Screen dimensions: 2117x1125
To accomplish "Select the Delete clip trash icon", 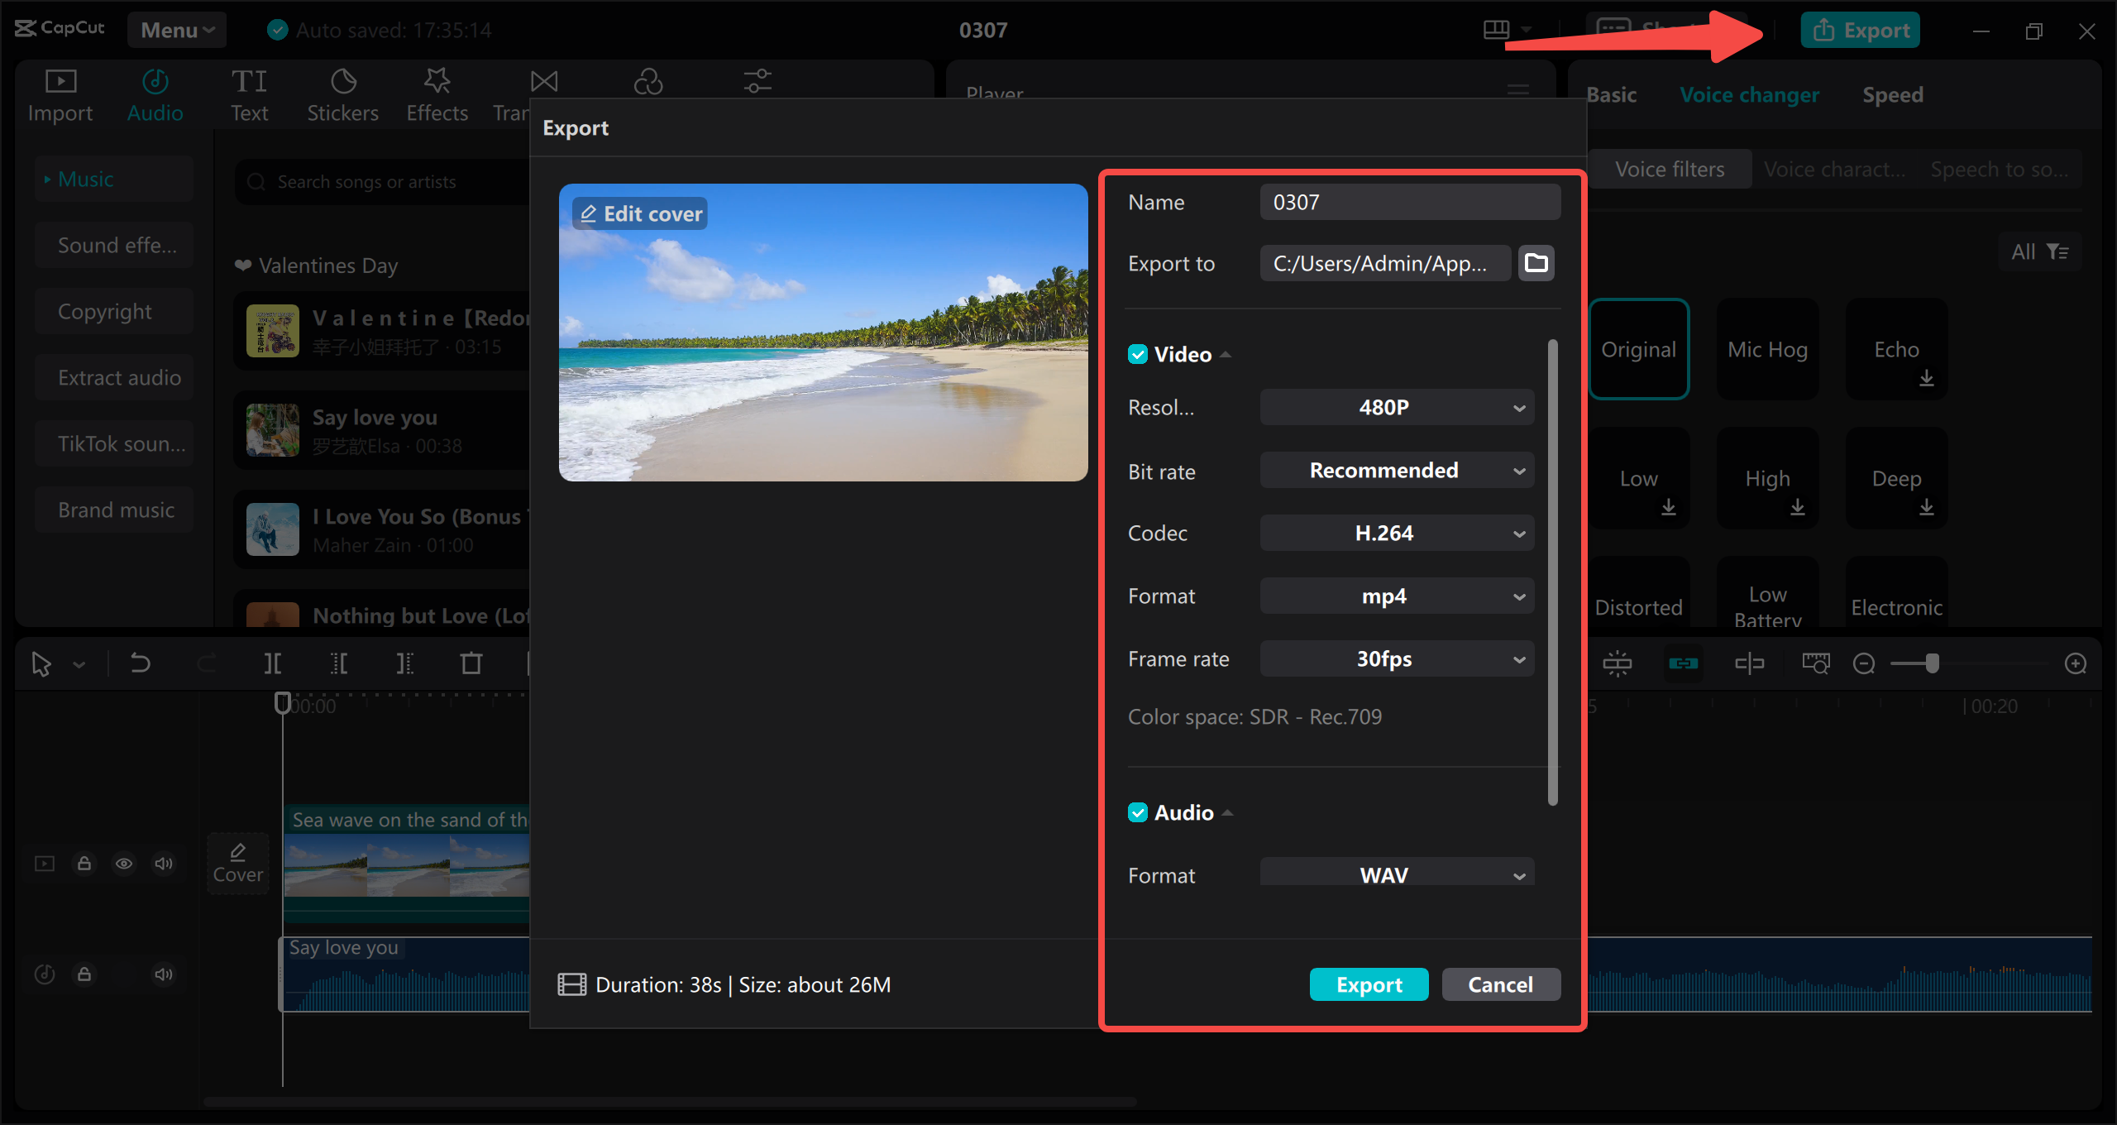I will 471,663.
